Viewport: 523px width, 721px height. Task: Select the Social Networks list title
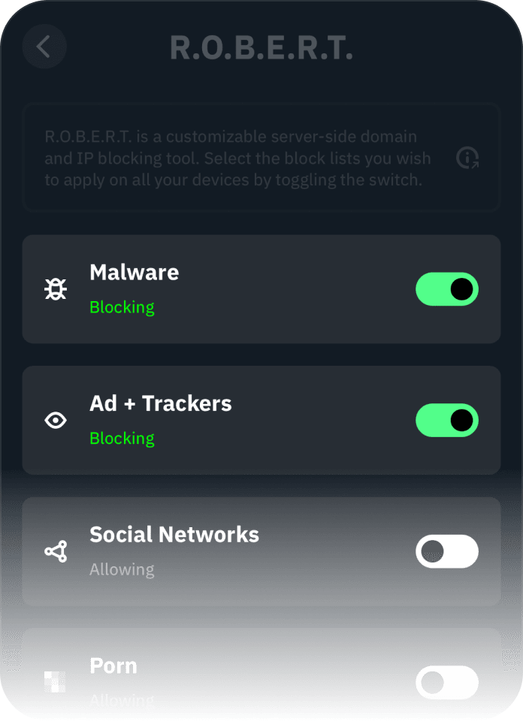click(174, 535)
